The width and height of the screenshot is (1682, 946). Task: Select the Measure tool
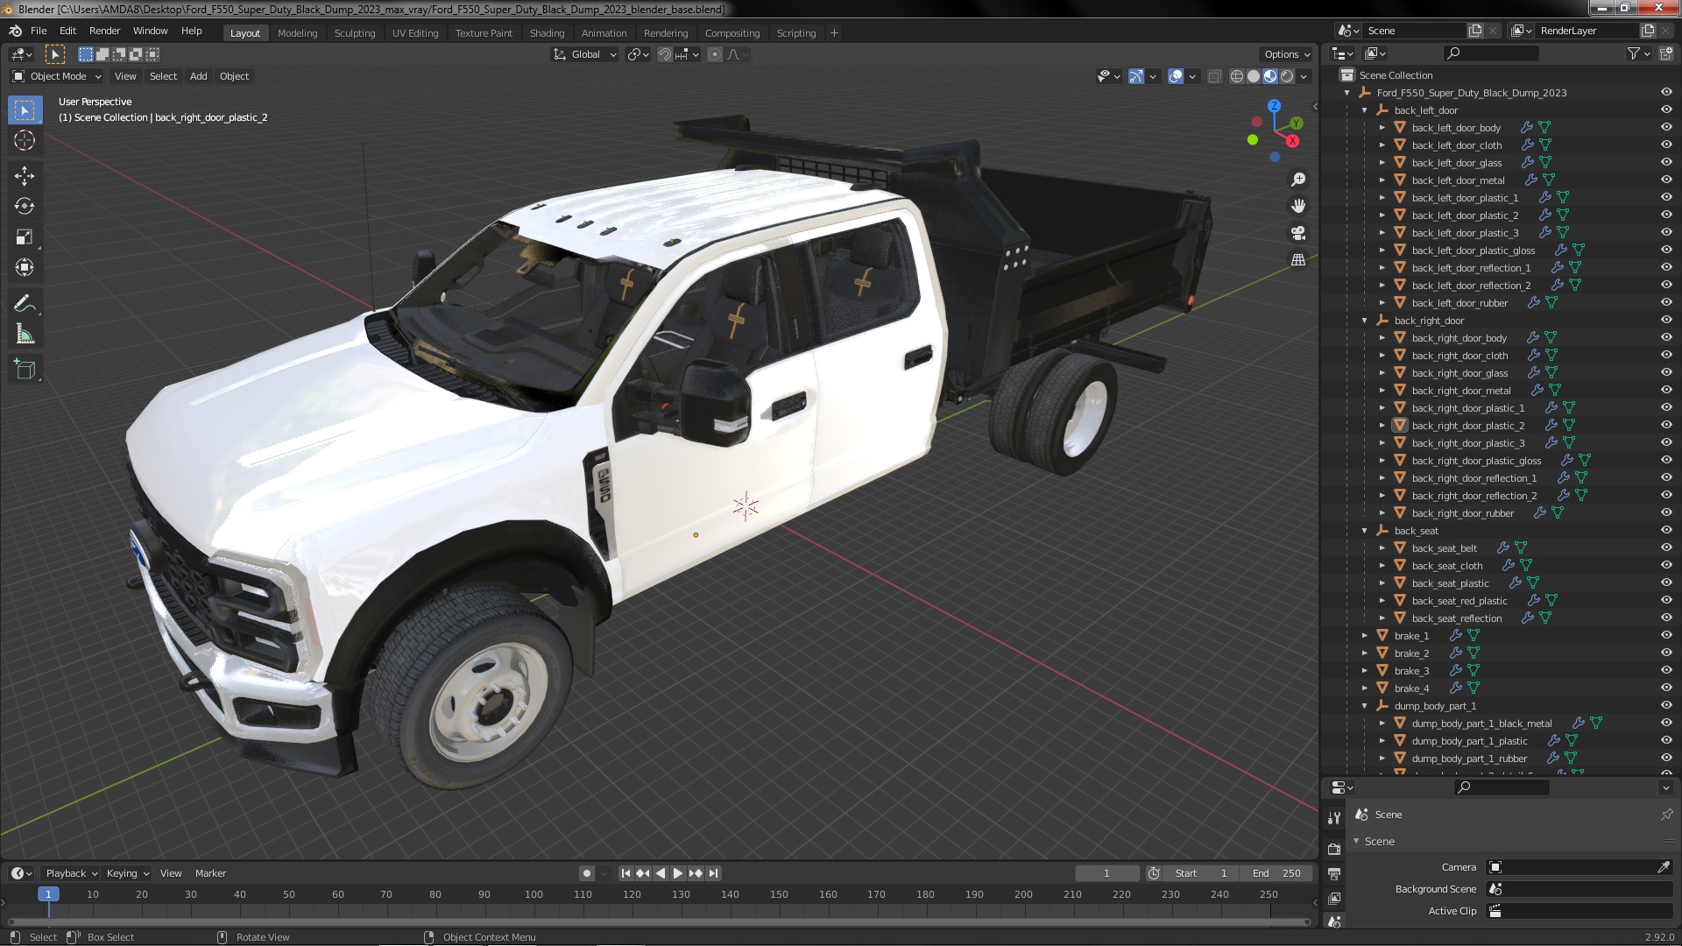(25, 335)
